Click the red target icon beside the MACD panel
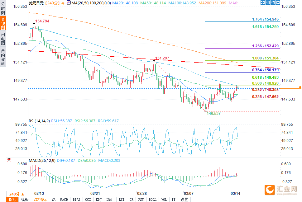The height and width of the screenshot is (202, 302). tap(9, 160)
